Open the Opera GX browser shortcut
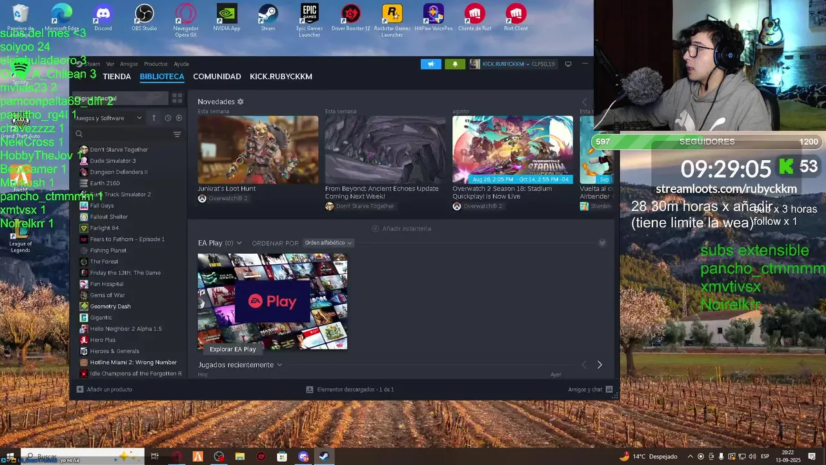The width and height of the screenshot is (826, 465). [186, 20]
